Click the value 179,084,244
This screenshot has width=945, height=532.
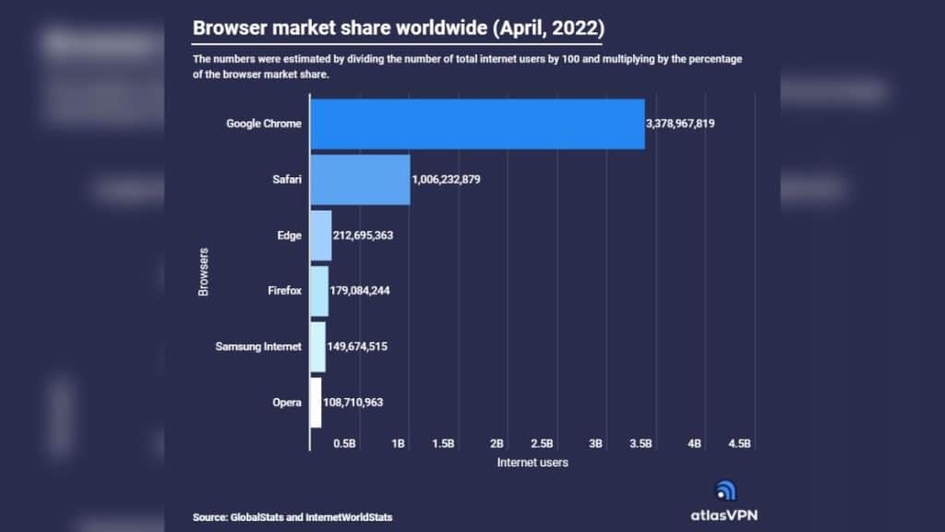360,291
